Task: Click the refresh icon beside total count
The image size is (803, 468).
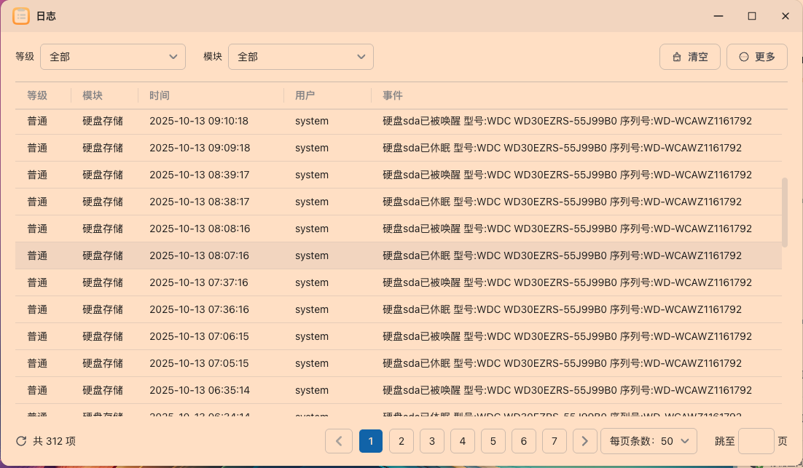Action: click(x=21, y=441)
